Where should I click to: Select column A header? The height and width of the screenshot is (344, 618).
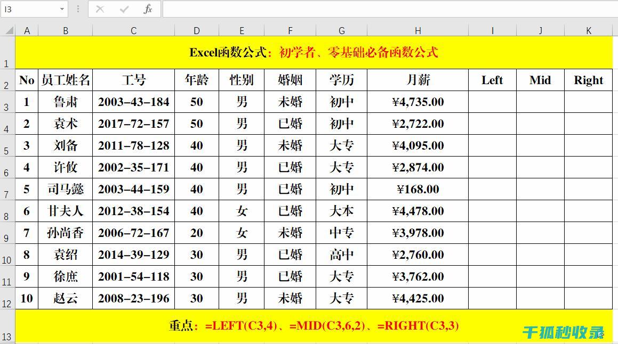(x=27, y=30)
